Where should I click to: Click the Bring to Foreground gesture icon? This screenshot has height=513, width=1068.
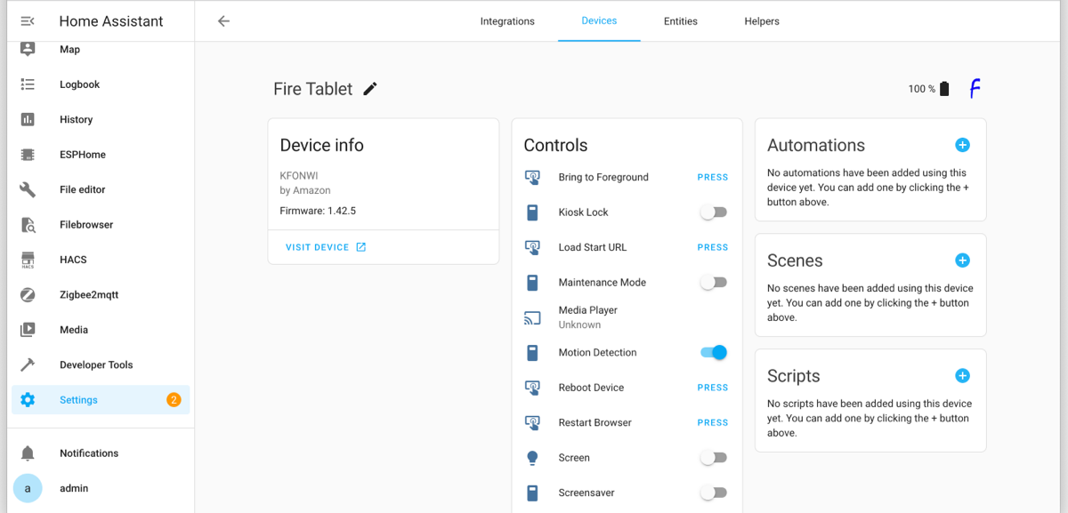pyautogui.click(x=532, y=177)
